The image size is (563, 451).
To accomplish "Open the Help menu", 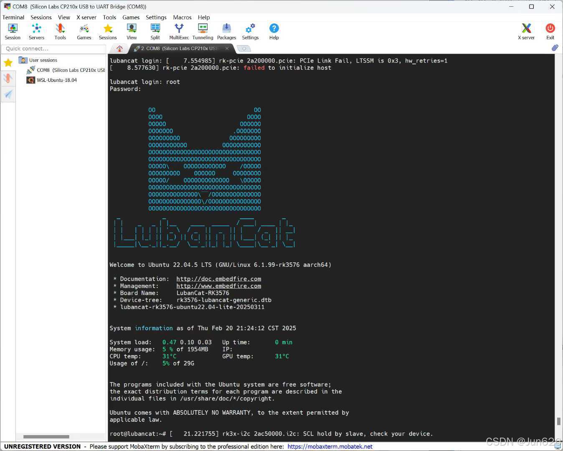I will [x=204, y=17].
